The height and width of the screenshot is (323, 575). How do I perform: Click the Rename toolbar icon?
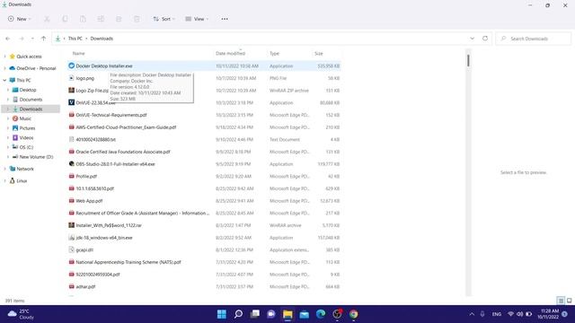click(101, 19)
